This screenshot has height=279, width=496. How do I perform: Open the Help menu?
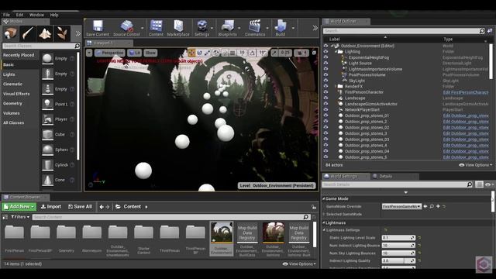click(54, 15)
